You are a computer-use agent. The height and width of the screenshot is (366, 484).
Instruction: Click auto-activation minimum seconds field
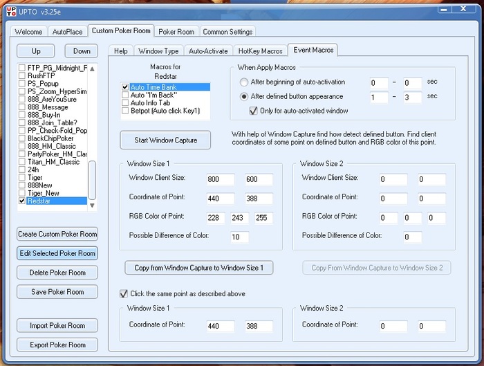(x=379, y=83)
